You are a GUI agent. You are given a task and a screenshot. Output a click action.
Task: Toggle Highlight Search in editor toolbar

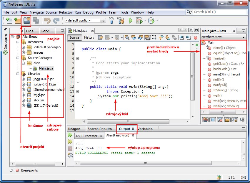[147, 38]
